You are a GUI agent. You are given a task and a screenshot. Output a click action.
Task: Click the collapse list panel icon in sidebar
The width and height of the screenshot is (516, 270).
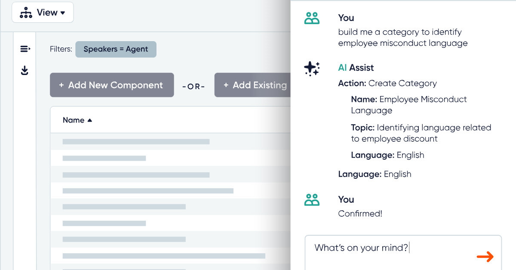[x=25, y=49]
